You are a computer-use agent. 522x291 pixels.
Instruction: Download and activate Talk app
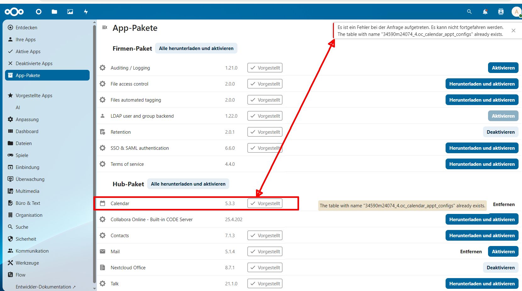point(482,283)
